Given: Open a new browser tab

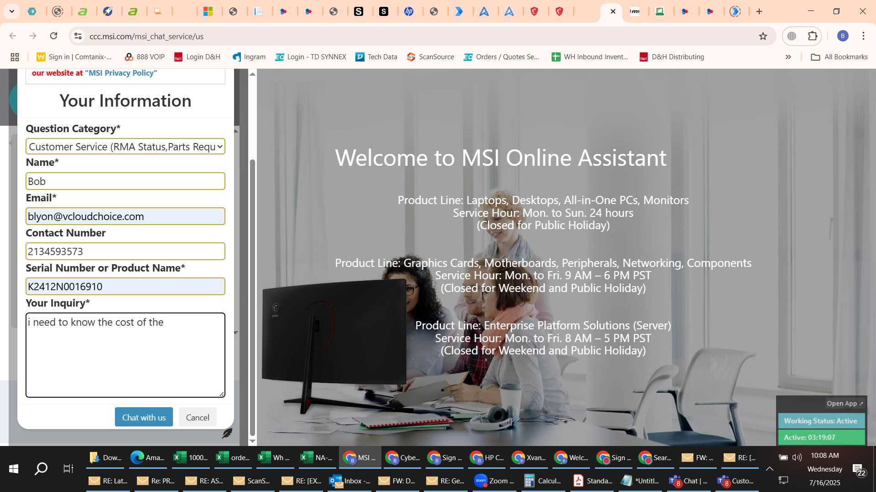Looking at the screenshot, I should click(x=759, y=11).
